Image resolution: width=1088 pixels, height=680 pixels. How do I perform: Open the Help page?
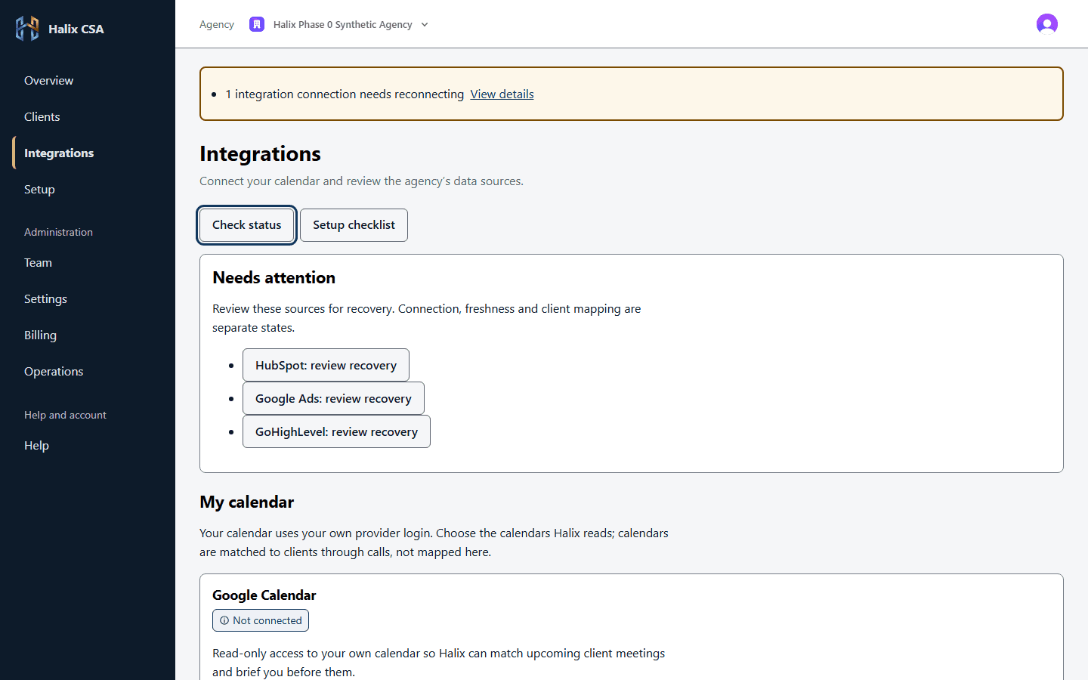[36, 445]
